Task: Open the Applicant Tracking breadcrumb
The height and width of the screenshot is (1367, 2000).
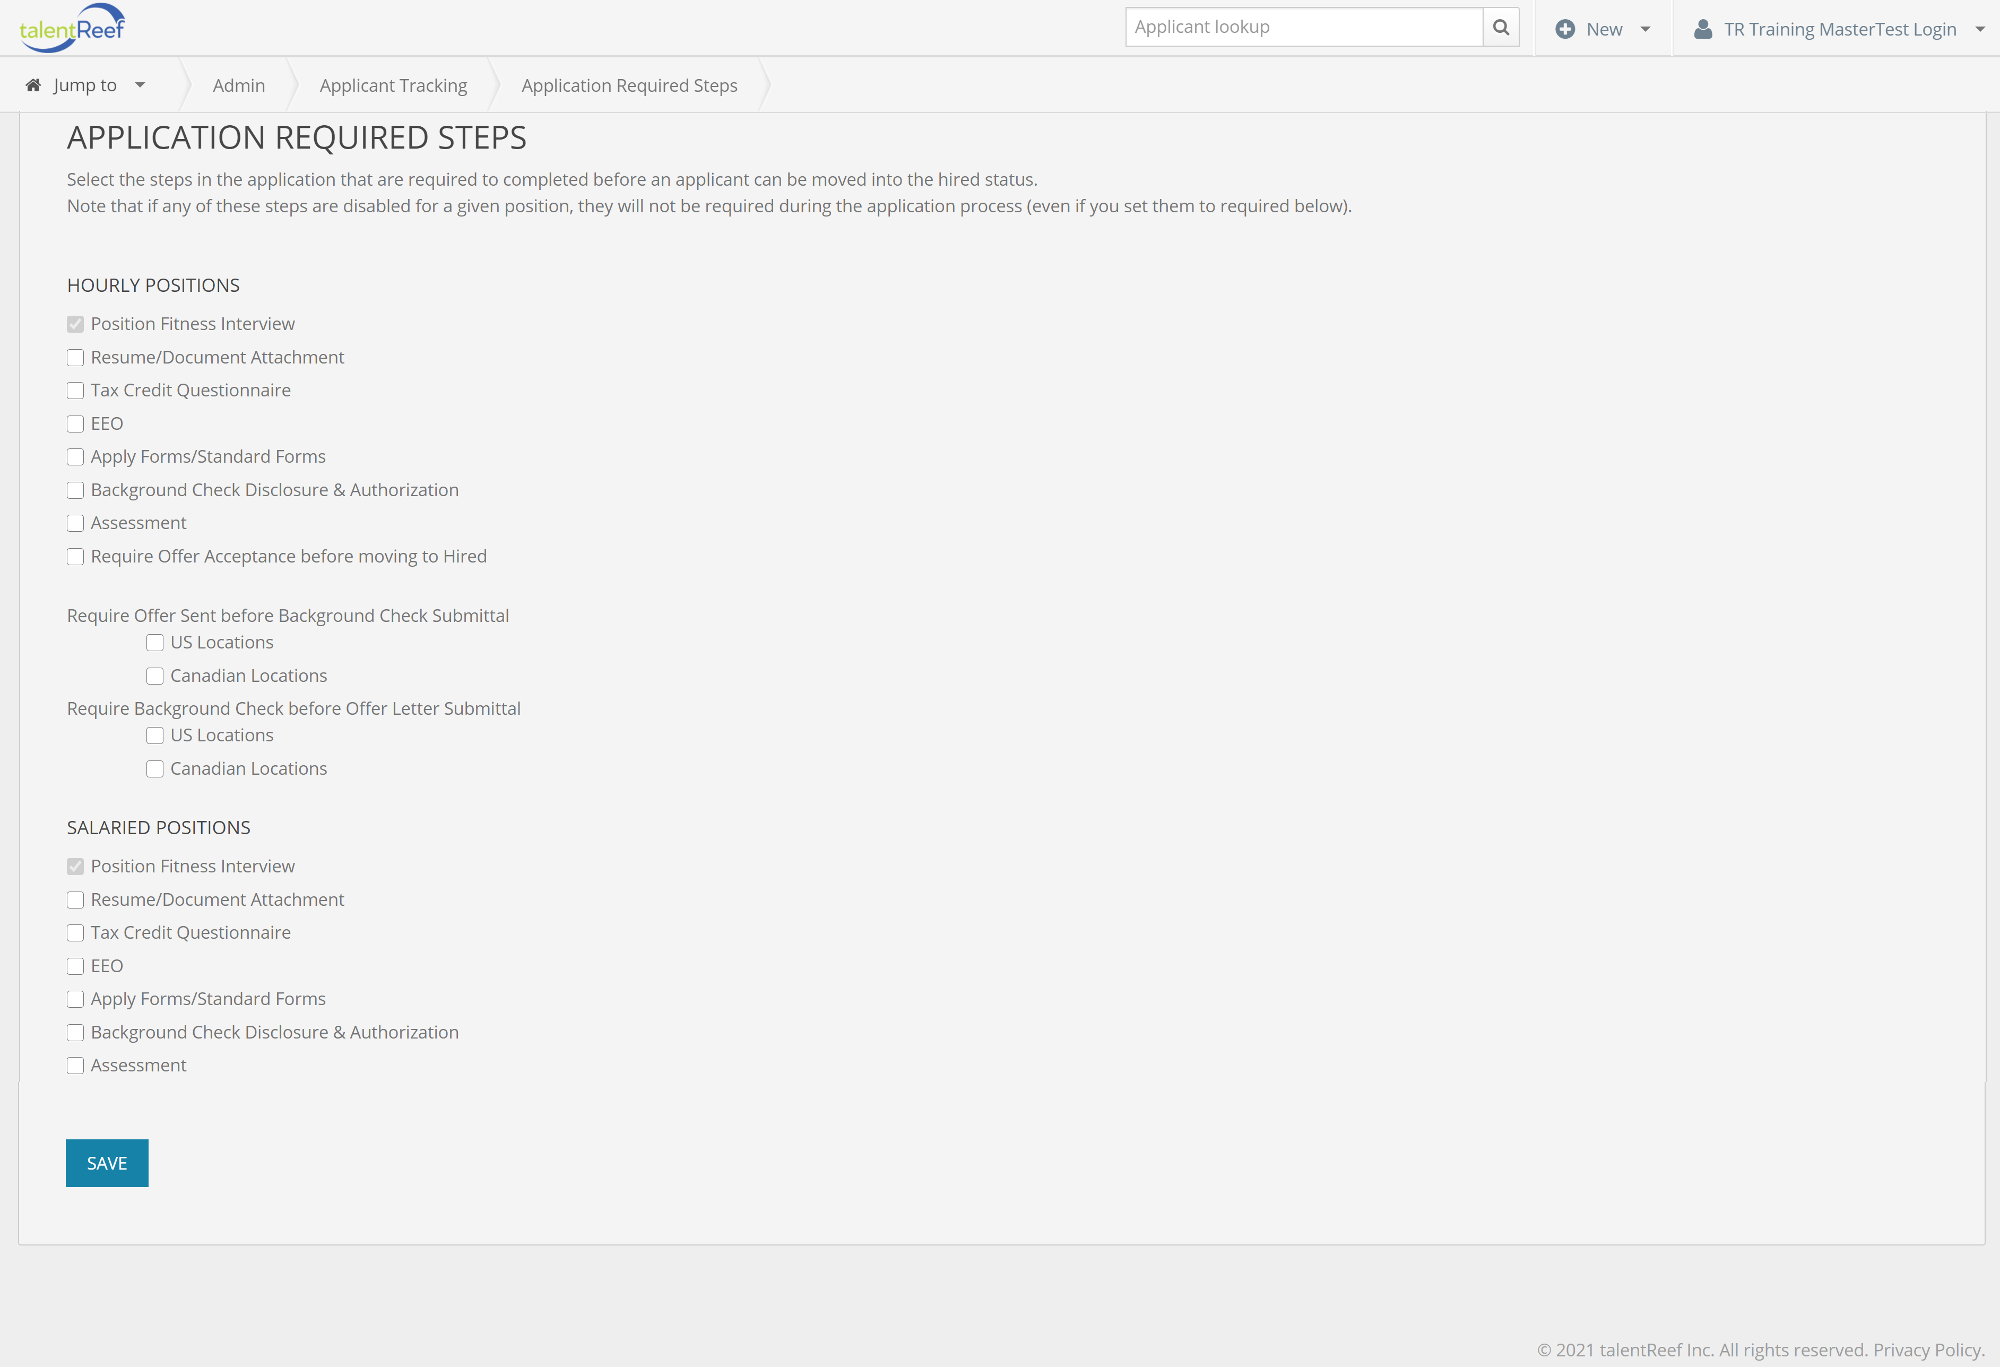Action: pyautogui.click(x=393, y=85)
